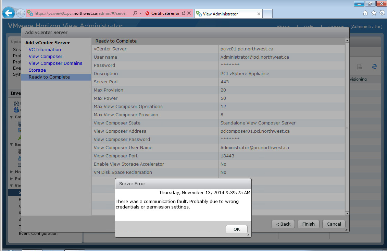Click the PCI vSphere Appliance description value
The width and height of the screenshot is (387, 251).
pos(245,74)
